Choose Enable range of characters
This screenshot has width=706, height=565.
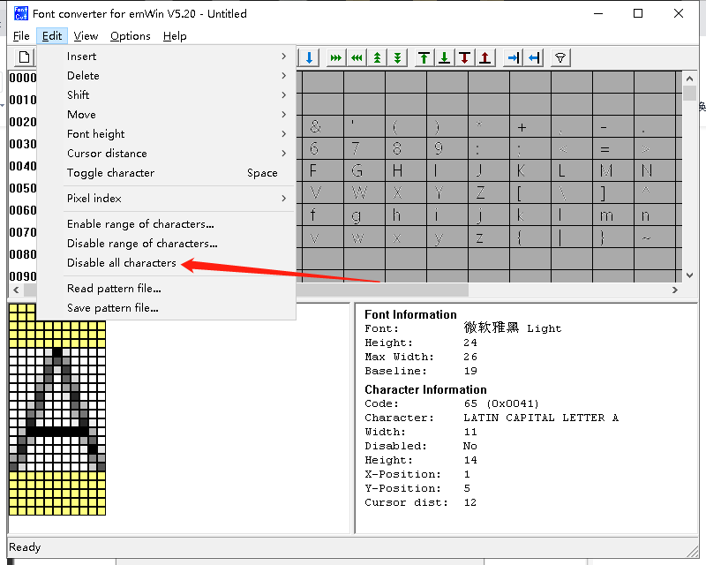(140, 224)
